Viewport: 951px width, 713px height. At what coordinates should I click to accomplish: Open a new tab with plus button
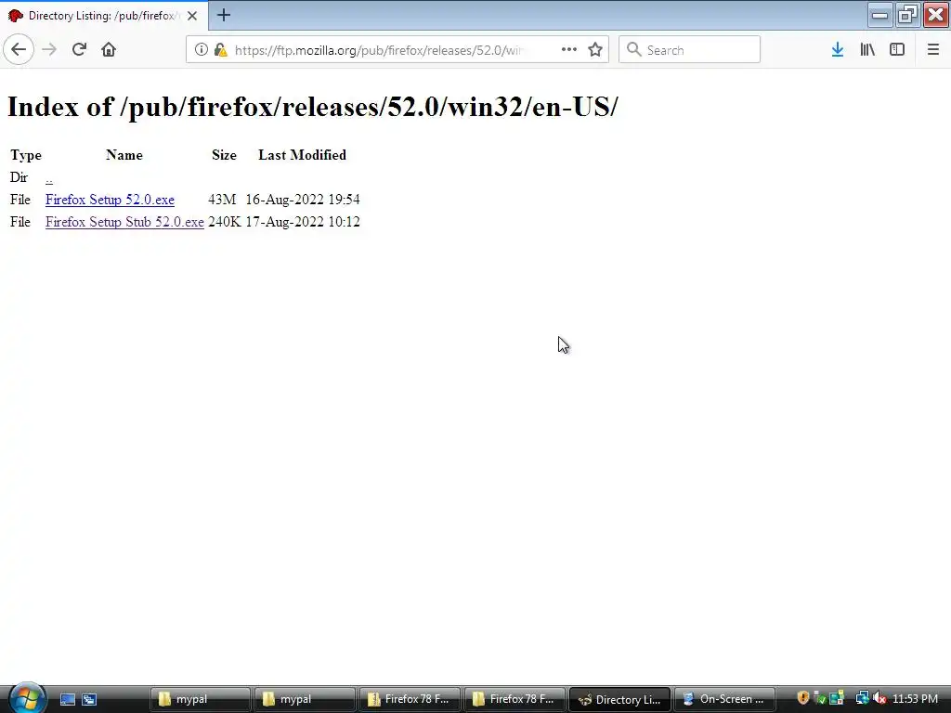coord(223,15)
